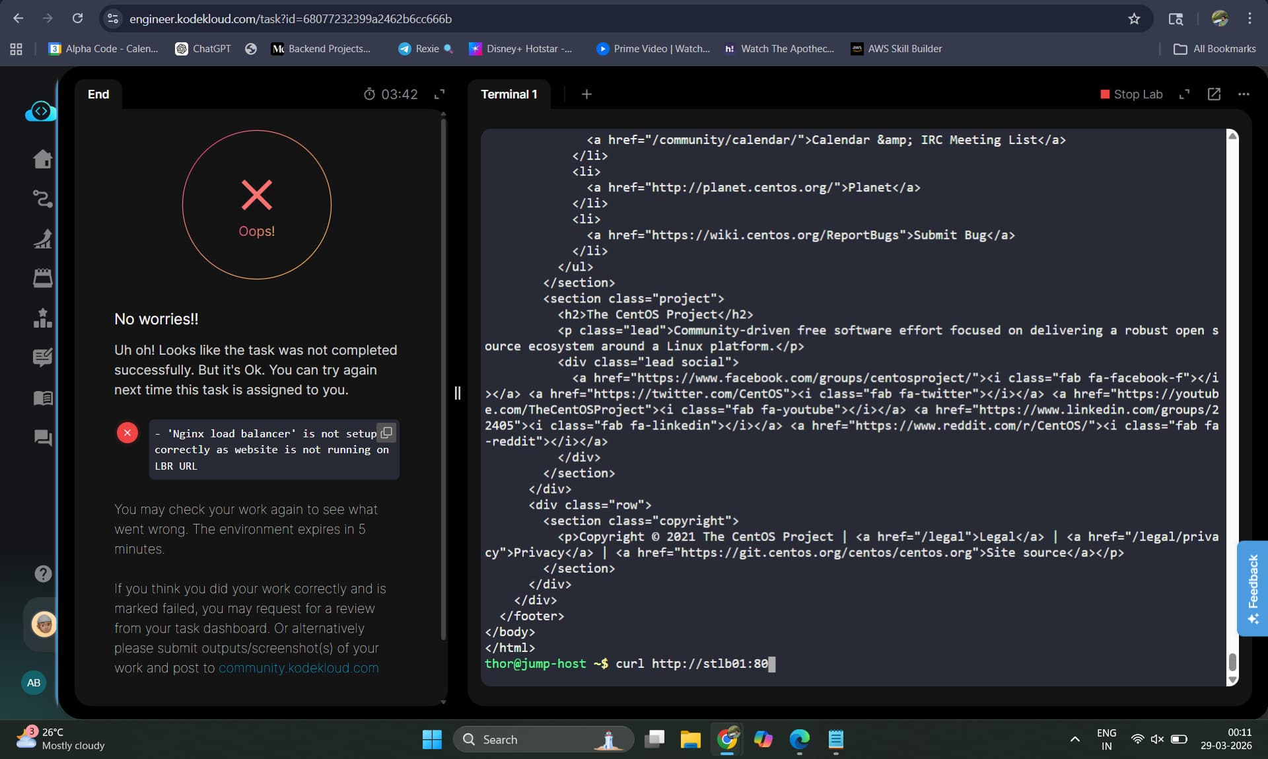Click the terminal vertical scrollbar thumb
1268x759 pixels.
(1232, 661)
